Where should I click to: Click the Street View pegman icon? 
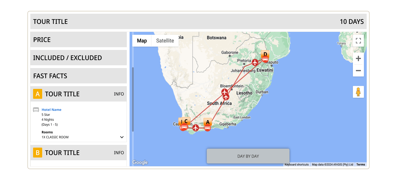(x=358, y=92)
